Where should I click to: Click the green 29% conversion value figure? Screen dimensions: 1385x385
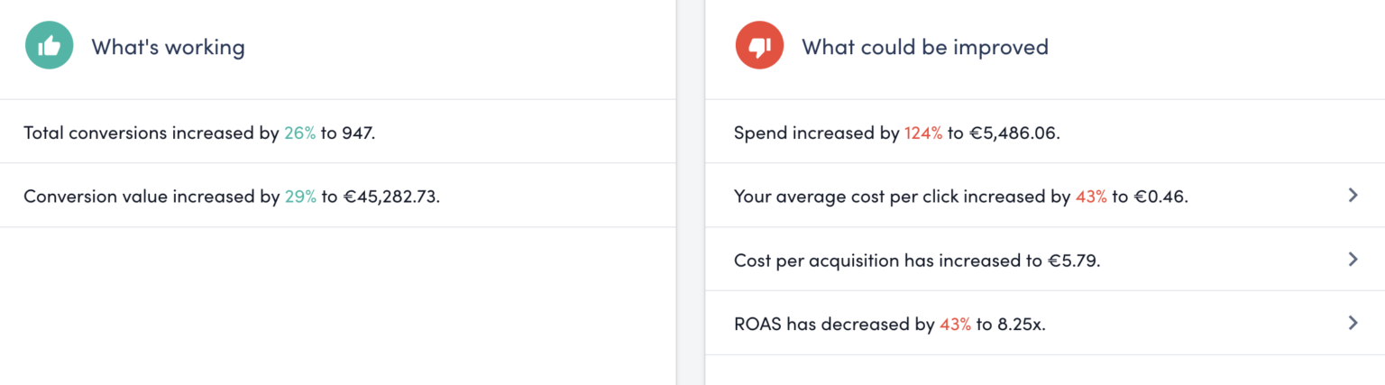[300, 196]
